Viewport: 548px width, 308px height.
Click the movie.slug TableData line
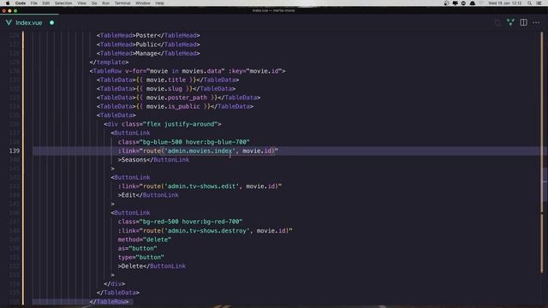(x=166, y=89)
